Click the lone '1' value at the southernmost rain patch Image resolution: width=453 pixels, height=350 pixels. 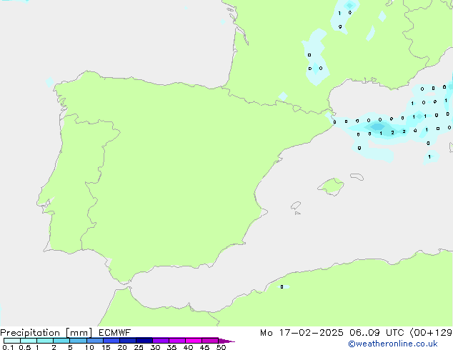coord(429,156)
